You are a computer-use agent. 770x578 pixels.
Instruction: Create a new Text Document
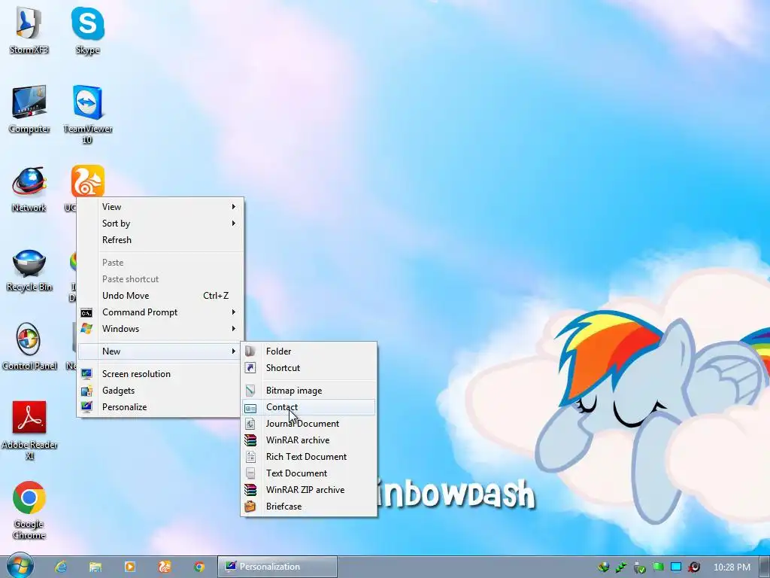[x=309, y=473]
